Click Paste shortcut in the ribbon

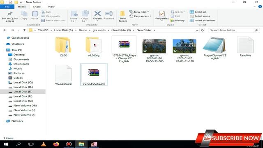53,20
